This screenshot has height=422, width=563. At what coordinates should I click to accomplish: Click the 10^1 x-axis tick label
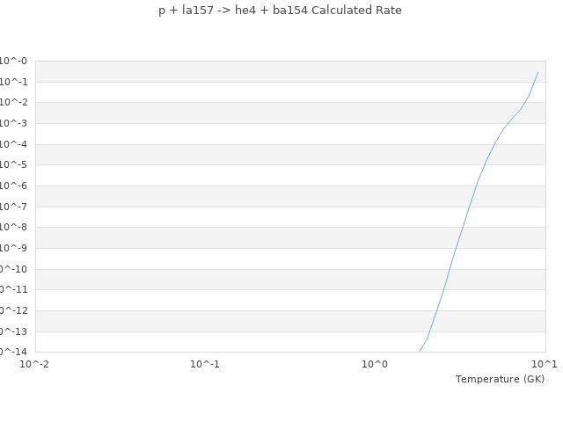545,363
